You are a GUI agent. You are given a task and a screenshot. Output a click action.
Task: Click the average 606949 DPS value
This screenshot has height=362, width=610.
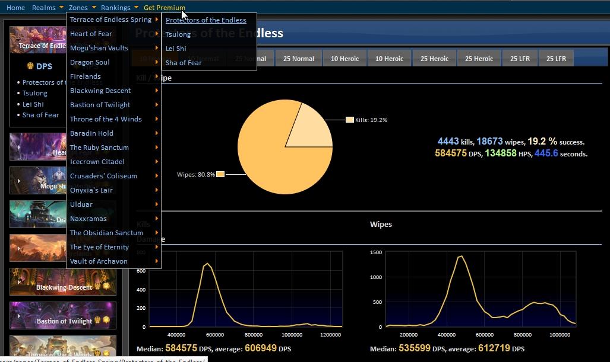click(261, 348)
